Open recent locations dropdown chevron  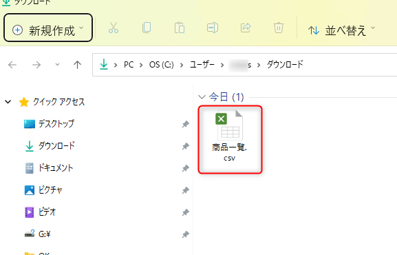click(x=58, y=65)
